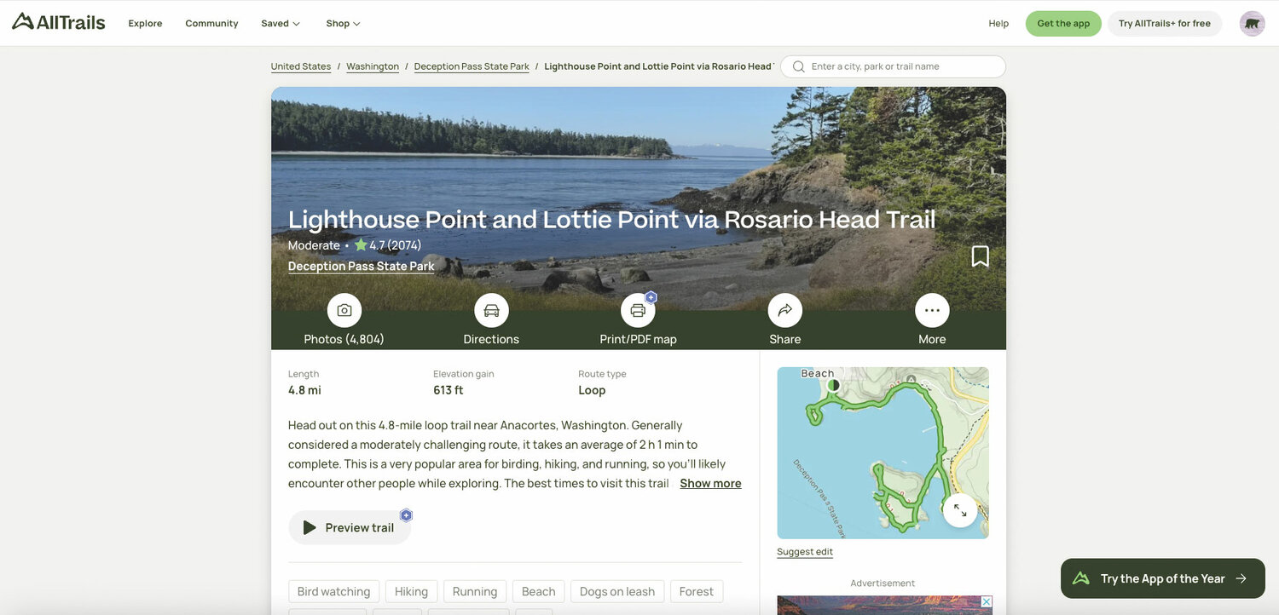This screenshot has height=615, width=1279.
Task: Toggle the bookmark to save this trail
Action: 981,256
